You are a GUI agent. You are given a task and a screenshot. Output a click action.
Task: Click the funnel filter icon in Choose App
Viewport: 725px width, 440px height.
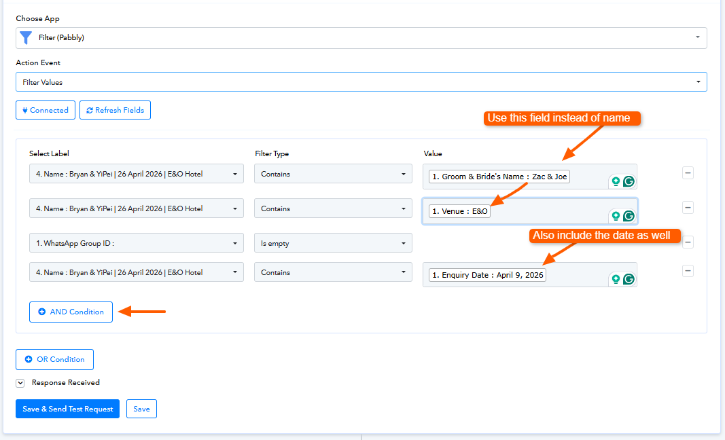(26, 38)
